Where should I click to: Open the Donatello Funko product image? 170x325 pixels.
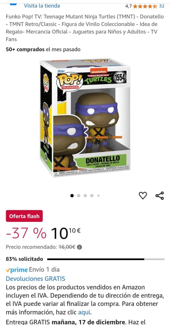[x=85, y=118]
